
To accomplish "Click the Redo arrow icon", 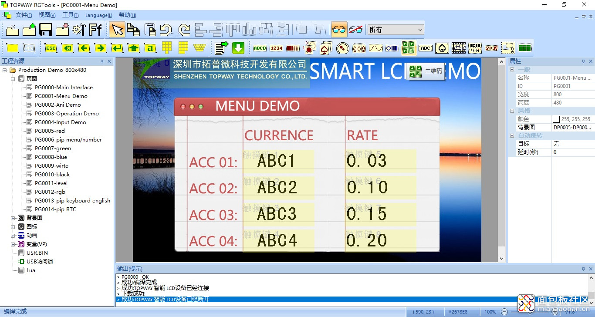I will pyautogui.click(x=183, y=30).
